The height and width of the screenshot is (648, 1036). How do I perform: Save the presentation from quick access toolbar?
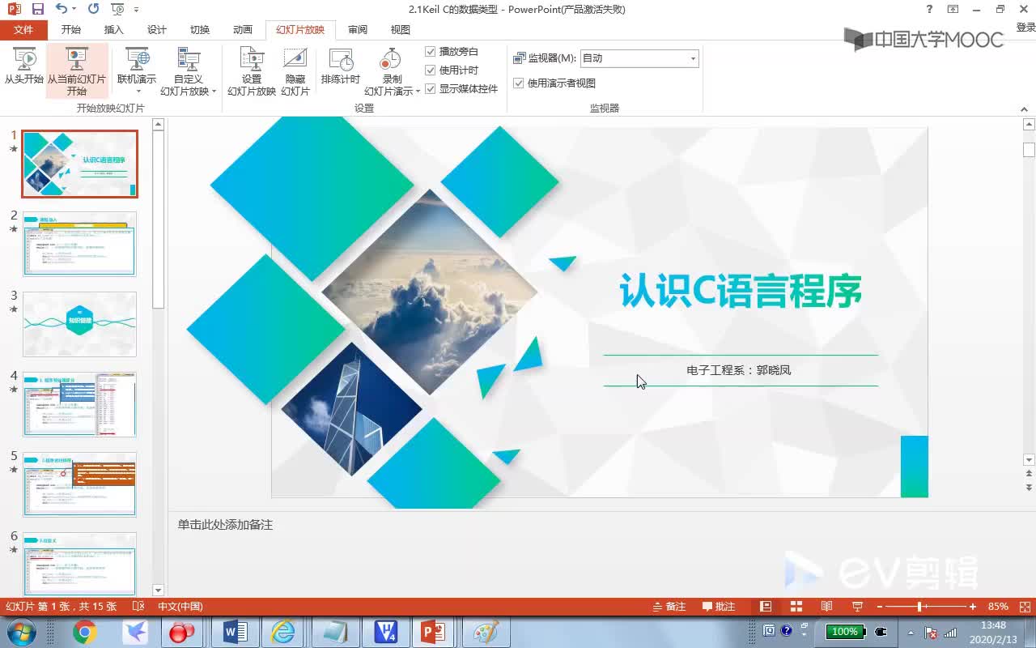pyautogui.click(x=37, y=10)
